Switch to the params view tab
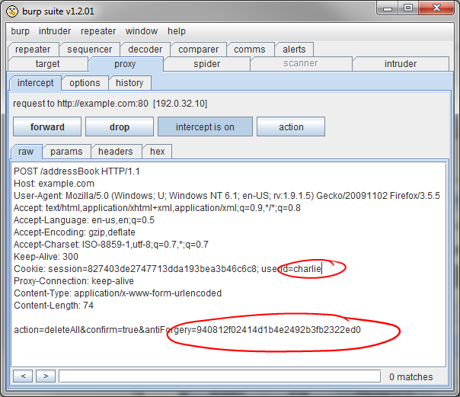Screen dimensions: 460x397 tap(66, 152)
